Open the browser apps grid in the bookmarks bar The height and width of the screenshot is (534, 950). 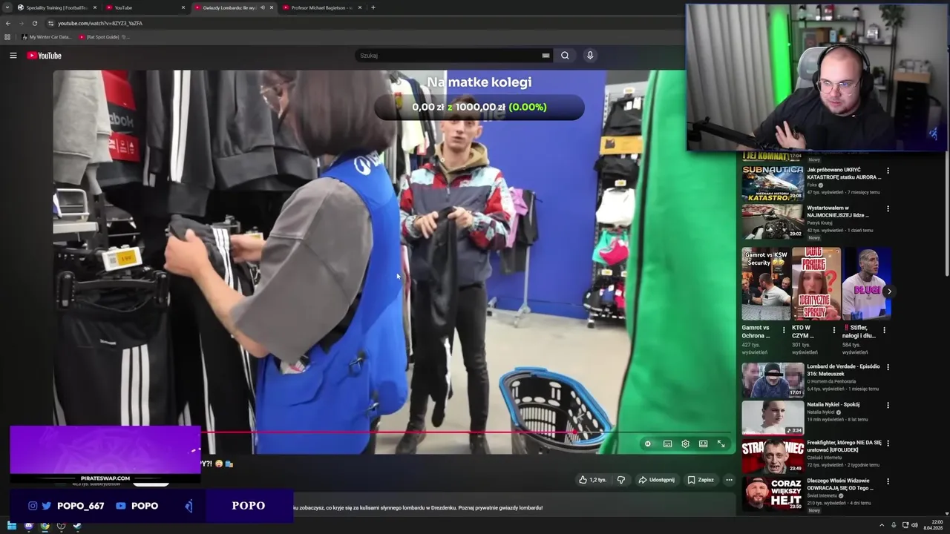click(7, 36)
